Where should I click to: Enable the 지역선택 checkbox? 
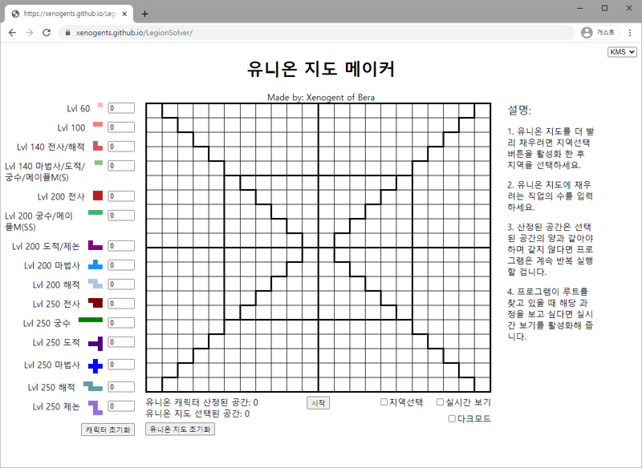[384, 402]
